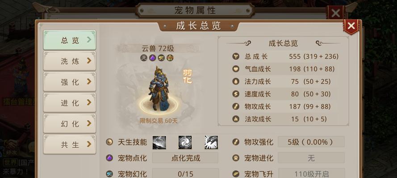397x178 pixels.
Task: Close the 成长总览 panel with red X
Action: [351, 26]
